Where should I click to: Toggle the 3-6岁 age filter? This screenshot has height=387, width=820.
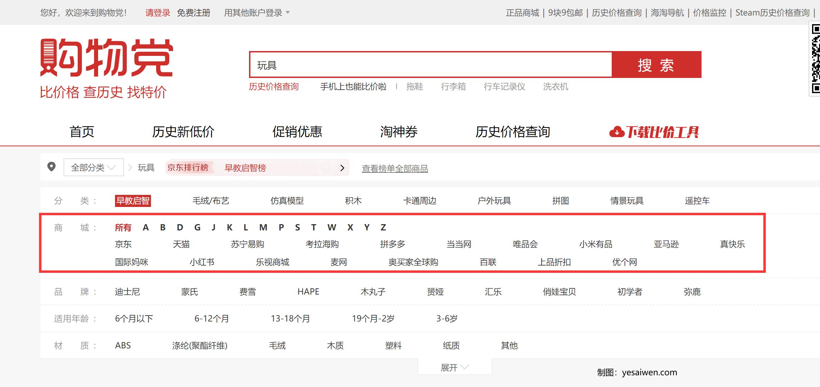coord(447,319)
